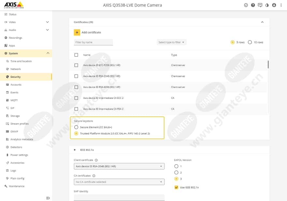
Task: Open the ONVIF page
Action: (x=14, y=132)
